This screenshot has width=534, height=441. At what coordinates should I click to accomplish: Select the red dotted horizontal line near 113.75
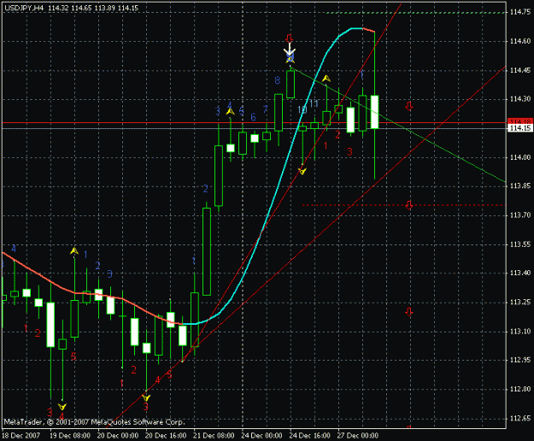(402, 205)
